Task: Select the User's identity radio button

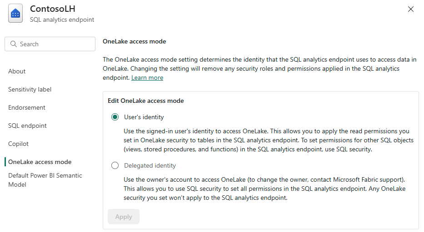Action: [115, 117]
